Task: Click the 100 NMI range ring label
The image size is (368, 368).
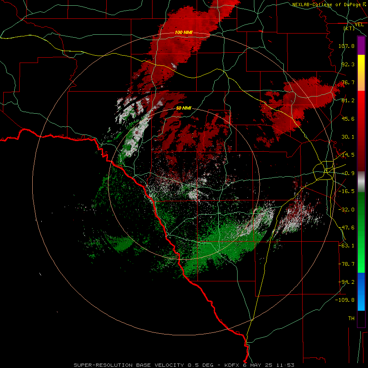Action: (x=184, y=32)
